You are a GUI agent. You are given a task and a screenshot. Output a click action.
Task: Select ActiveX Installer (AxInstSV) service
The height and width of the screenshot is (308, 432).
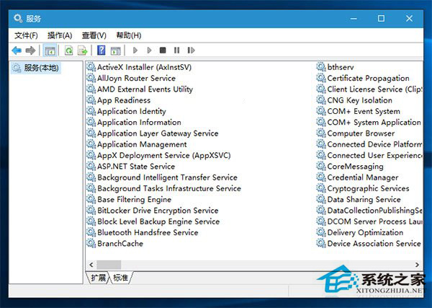tap(139, 67)
